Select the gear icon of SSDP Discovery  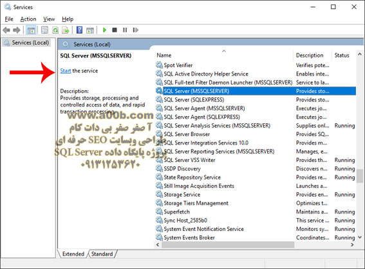tap(159, 168)
